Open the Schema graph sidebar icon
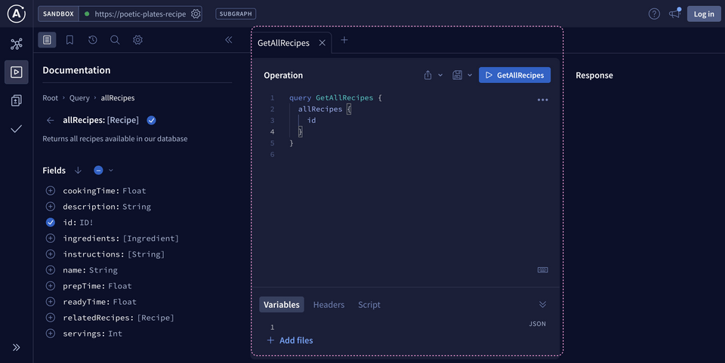 tap(17, 44)
